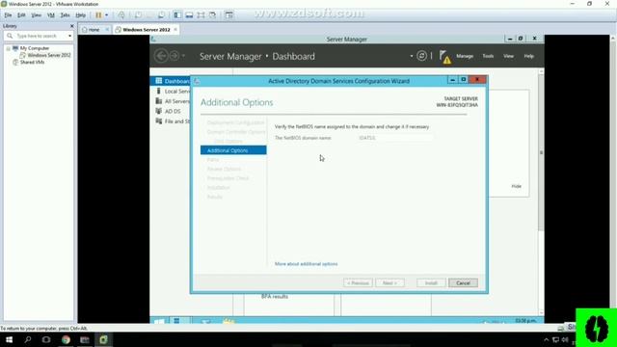Click the Send Ctrl+Alt+Del toolbar icon
The width and height of the screenshot is (617, 347).
pyautogui.click(x=121, y=15)
